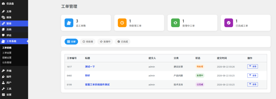This screenshot has width=276, height=99.
Task: Click the orange clock 待处理工单 icon
Action: tap(122, 23)
